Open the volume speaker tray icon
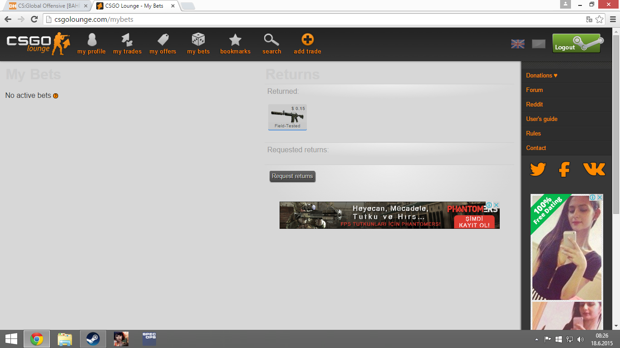Image resolution: width=620 pixels, height=348 pixels. point(581,339)
